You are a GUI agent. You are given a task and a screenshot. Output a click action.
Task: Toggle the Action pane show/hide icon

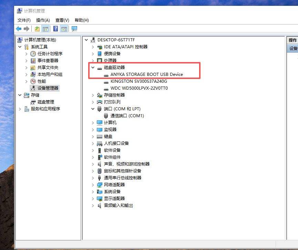coord(64,29)
